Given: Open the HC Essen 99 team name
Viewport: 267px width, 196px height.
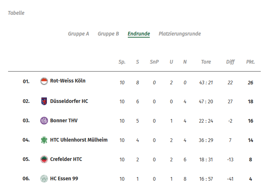Looking at the screenshot, I should tap(64, 178).
